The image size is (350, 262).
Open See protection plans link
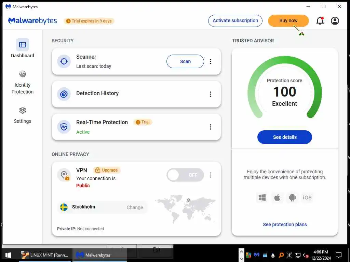point(285,224)
